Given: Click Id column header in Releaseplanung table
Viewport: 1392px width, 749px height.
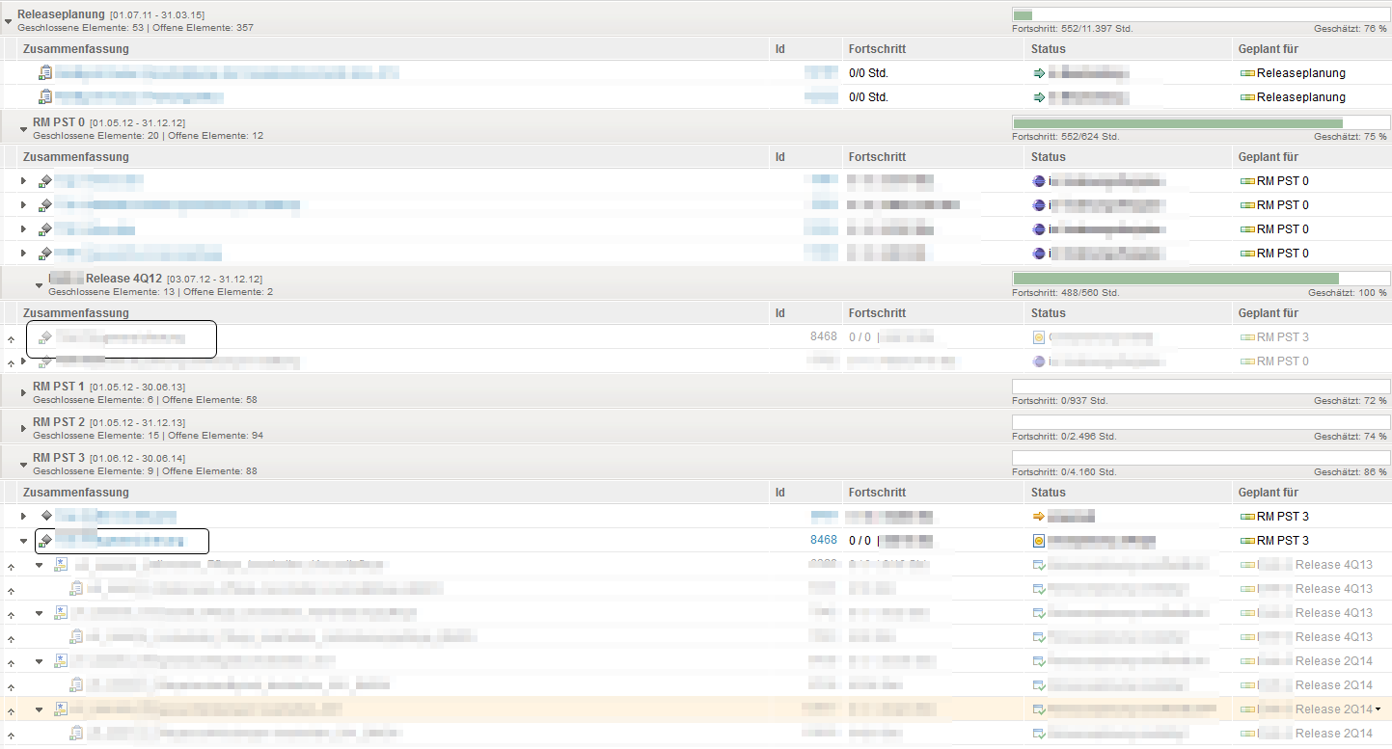Looking at the screenshot, I should pyautogui.click(x=779, y=48).
